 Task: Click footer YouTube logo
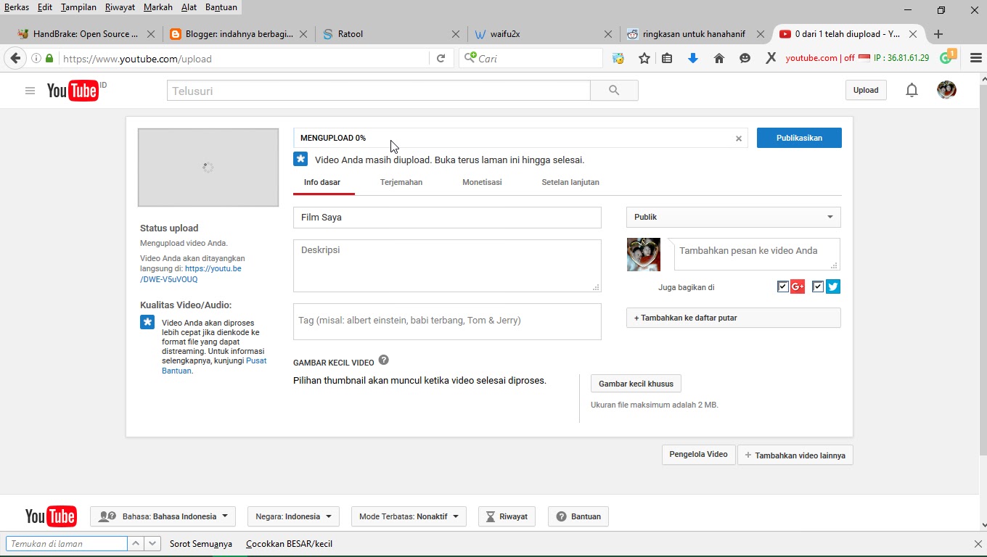[x=51, y=516]
